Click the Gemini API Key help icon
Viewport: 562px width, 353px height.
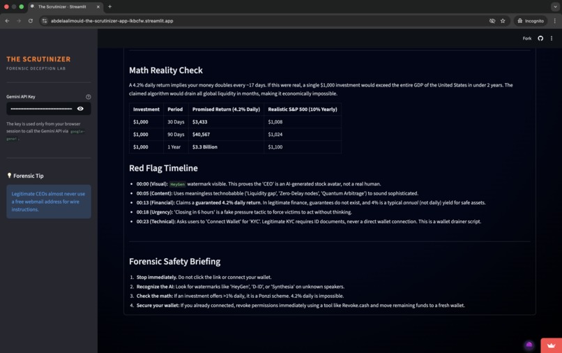point(88,97)
